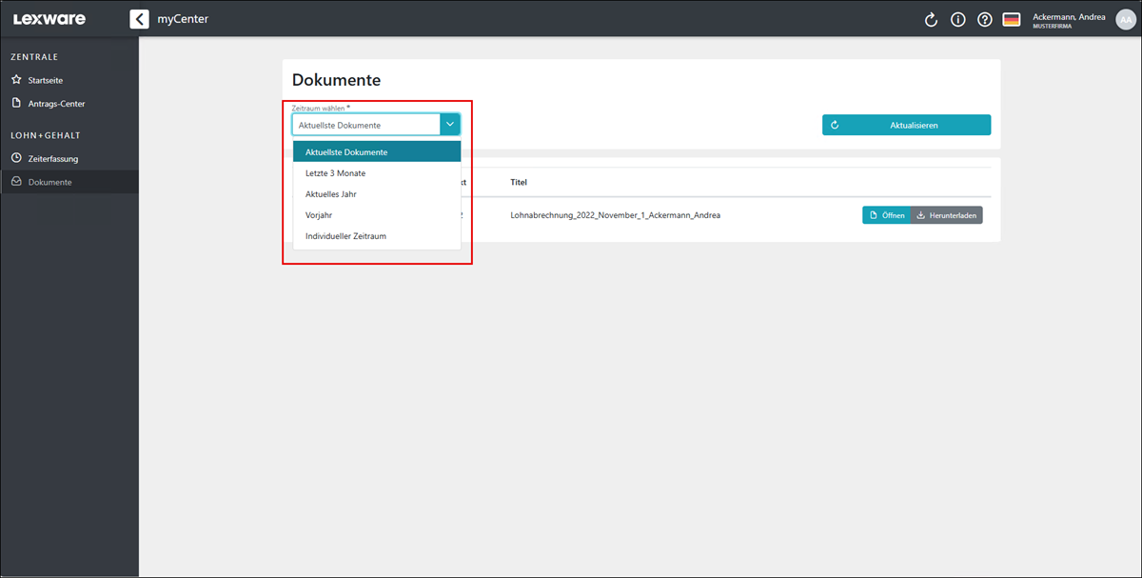1142x578 pixels.
Task: Go to Antrags-Center in sidebar
Action: [x=56, y=103]
